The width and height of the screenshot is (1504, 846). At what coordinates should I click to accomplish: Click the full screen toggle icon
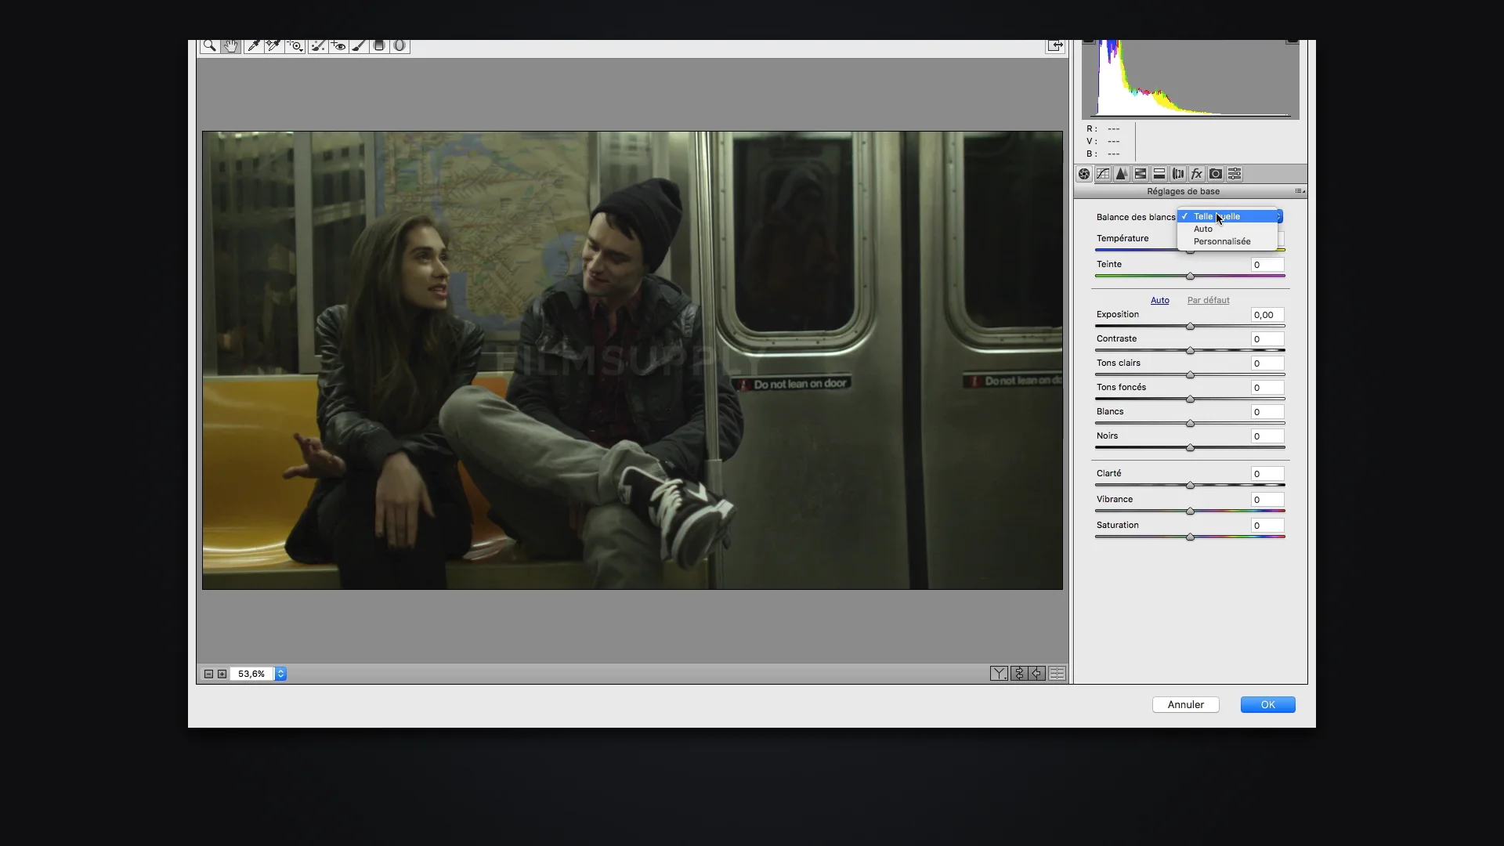(1055, 45)
